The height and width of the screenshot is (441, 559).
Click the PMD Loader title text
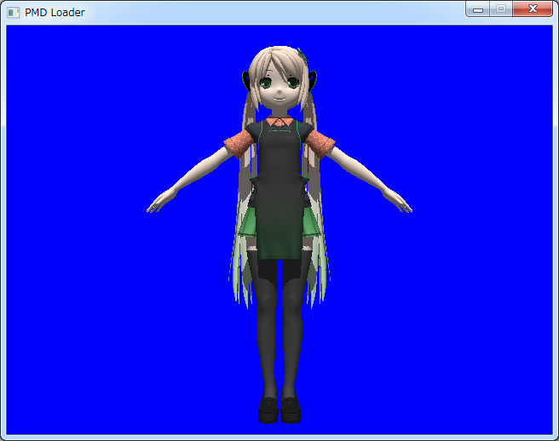click(x=55, y=13)
